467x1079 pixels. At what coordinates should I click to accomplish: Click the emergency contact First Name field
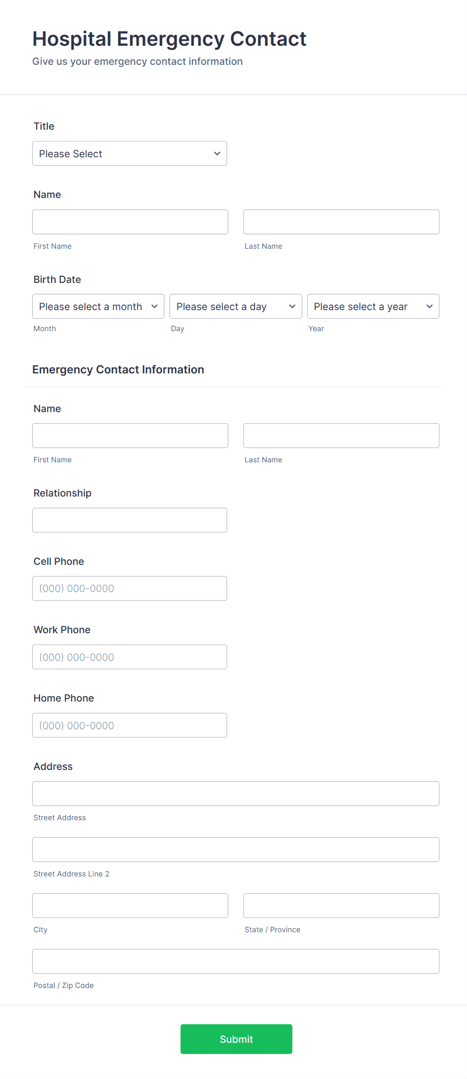click(130, 435)
